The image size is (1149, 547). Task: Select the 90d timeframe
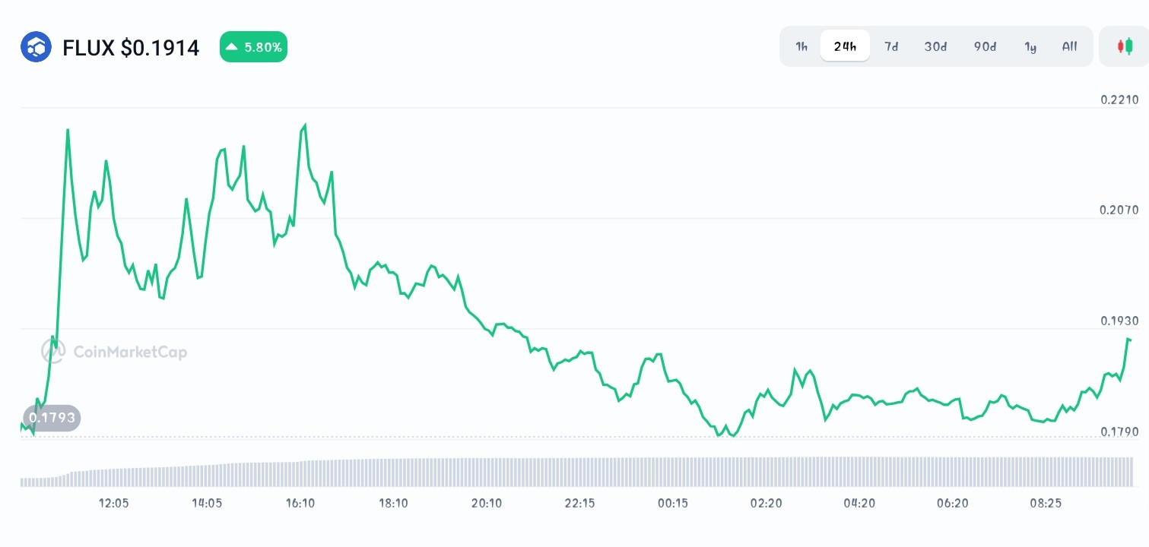click(x=984, y=46)
